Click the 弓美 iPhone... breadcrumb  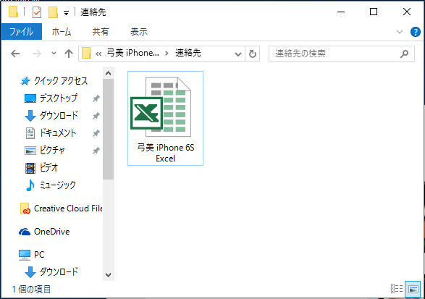pos(132,53)
